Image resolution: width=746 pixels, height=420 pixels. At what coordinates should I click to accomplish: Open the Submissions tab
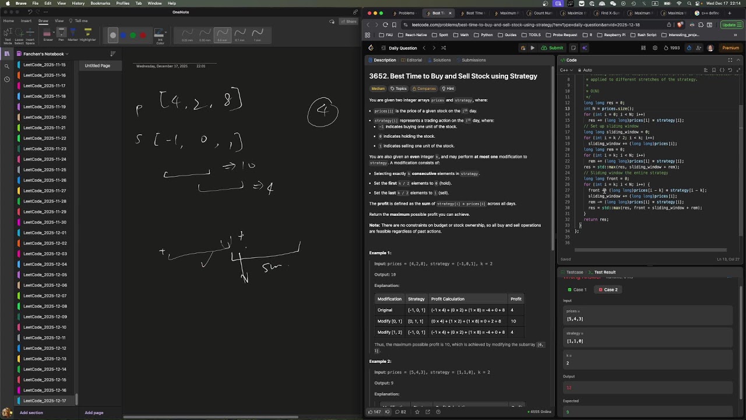(470, 60)
